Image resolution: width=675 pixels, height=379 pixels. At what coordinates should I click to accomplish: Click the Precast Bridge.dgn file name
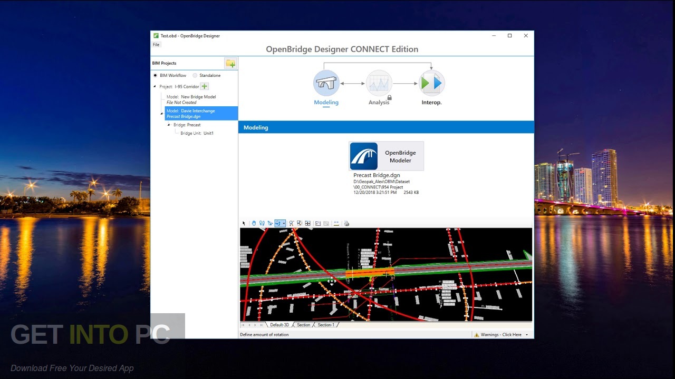tap(377, 175)
